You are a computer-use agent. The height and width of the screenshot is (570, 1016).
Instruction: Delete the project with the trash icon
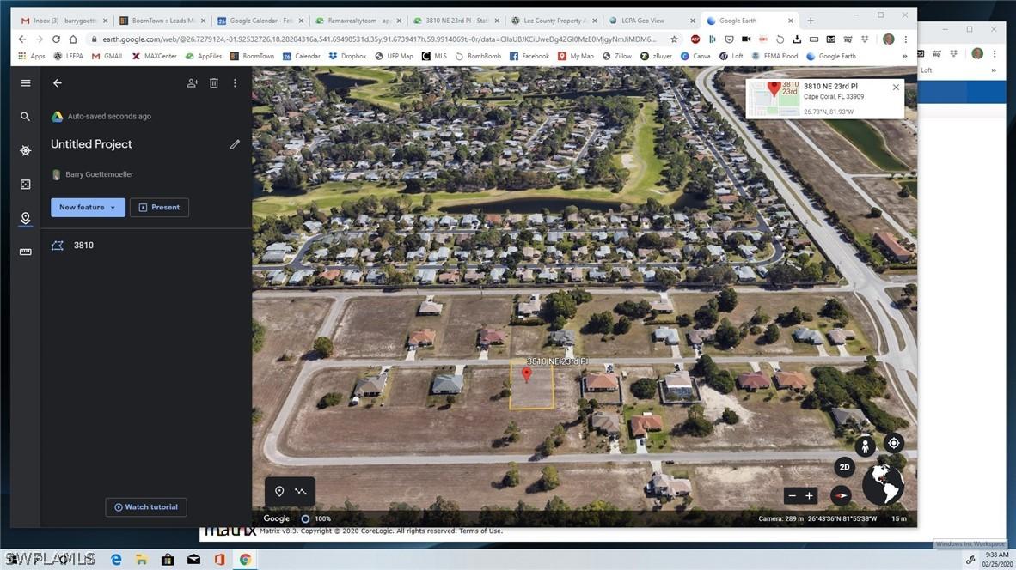[214, 82]
